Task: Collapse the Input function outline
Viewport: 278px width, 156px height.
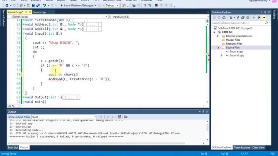Action: 23,34
